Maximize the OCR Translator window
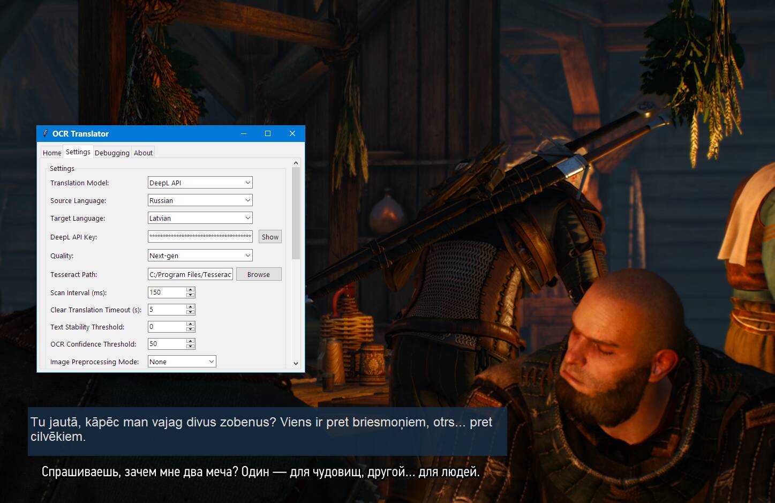The height and width of the screenshot is (503, 775). (x=268, y=133)
